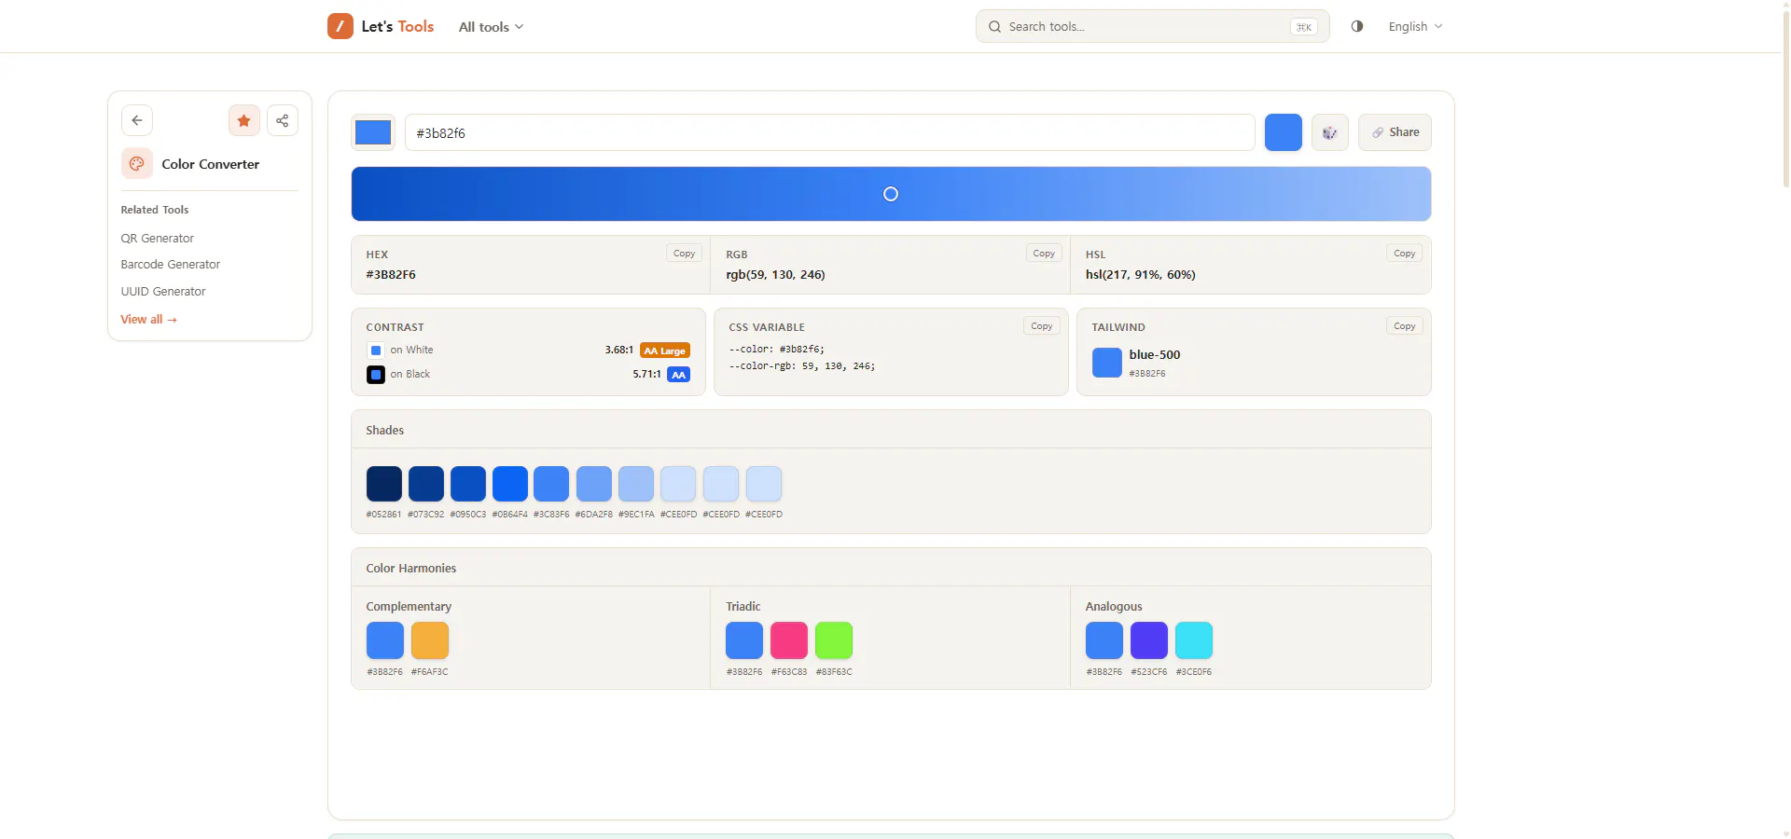The height and width of the screenshot is (839, 1791).
Task: Click the Let's Tools logo icon
Action: point(340,26)
